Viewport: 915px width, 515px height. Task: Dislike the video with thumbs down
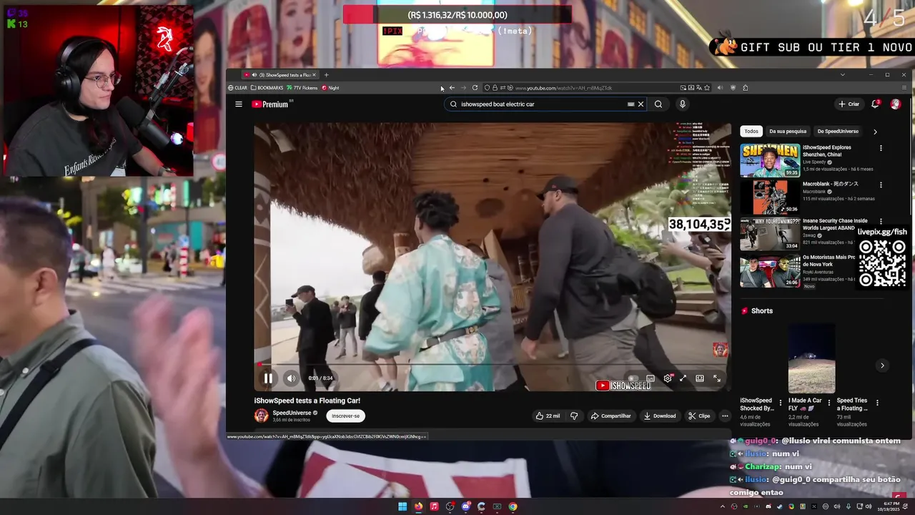tap(574, 416)
